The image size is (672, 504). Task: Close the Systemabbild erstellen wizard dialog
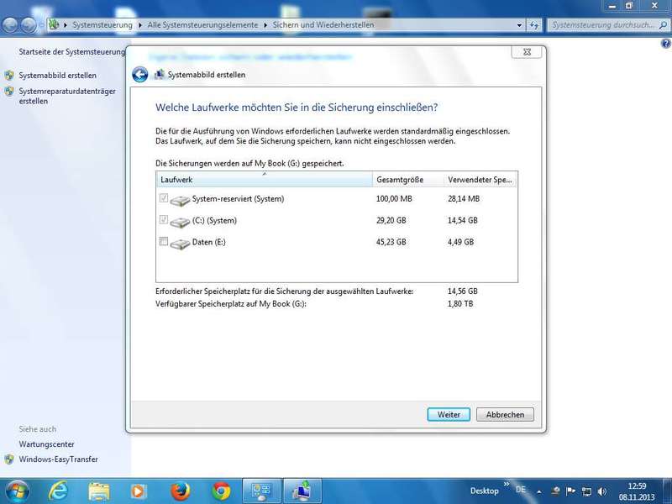(527, 52)
